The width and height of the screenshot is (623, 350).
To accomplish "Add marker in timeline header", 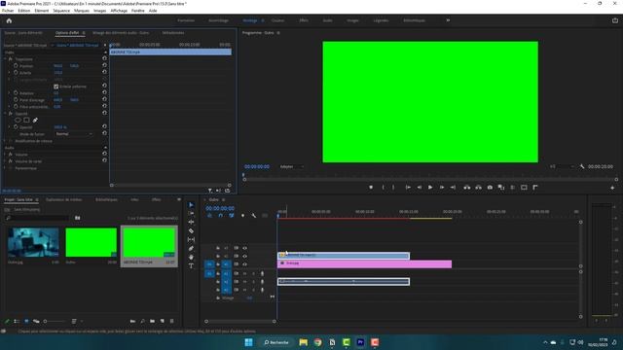I will click(x=242, y=216).
